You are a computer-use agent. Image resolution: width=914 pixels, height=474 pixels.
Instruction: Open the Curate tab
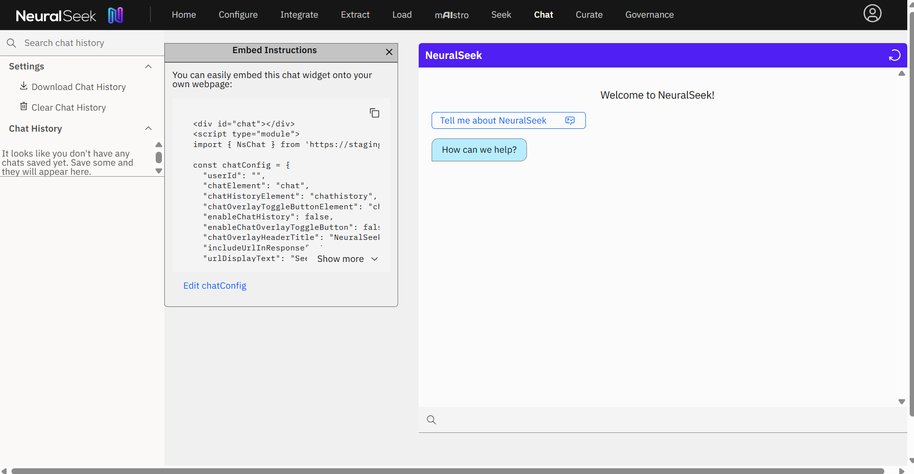(589, 15)
